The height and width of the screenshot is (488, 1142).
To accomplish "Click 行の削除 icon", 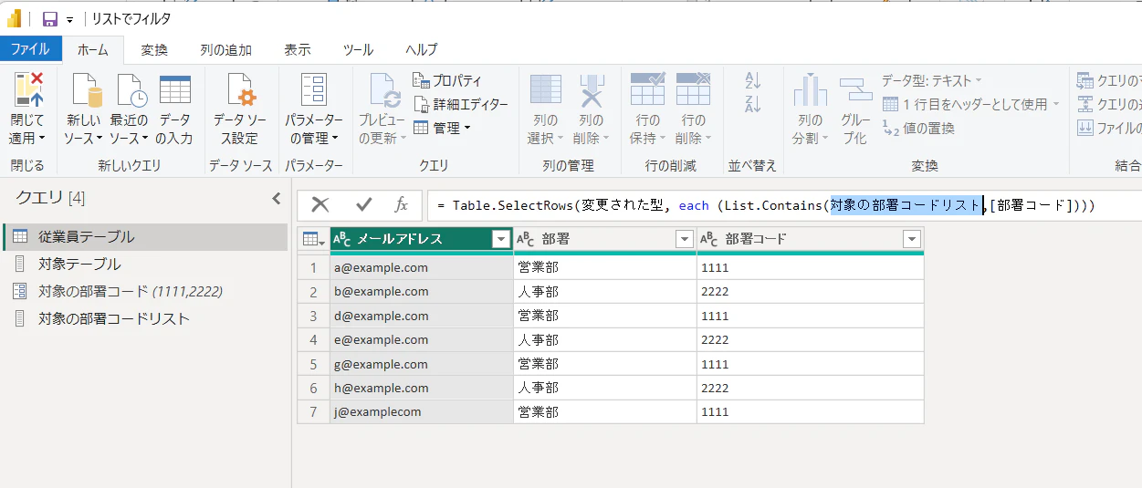I will [x=694, y=89].
